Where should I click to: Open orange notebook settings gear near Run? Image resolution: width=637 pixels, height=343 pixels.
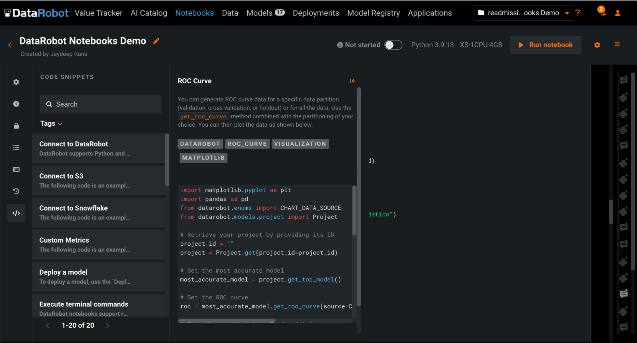(597, 45)
